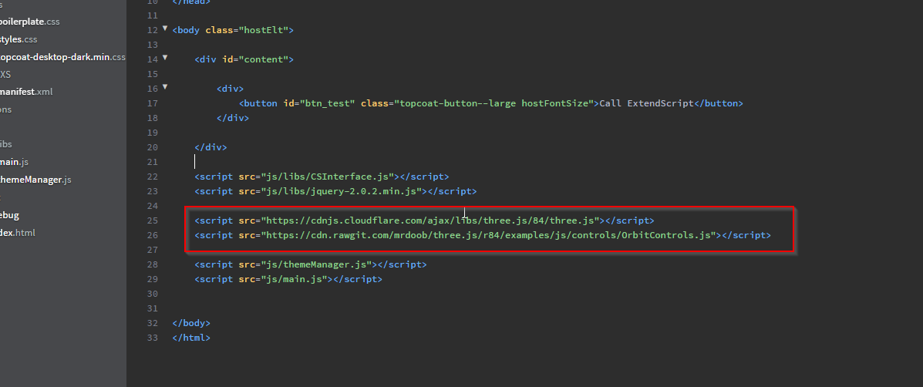Viewport: 923px width, 387px height.
Task: Click the "Call ExtendScript" button label text
Action: pos(646,103)
